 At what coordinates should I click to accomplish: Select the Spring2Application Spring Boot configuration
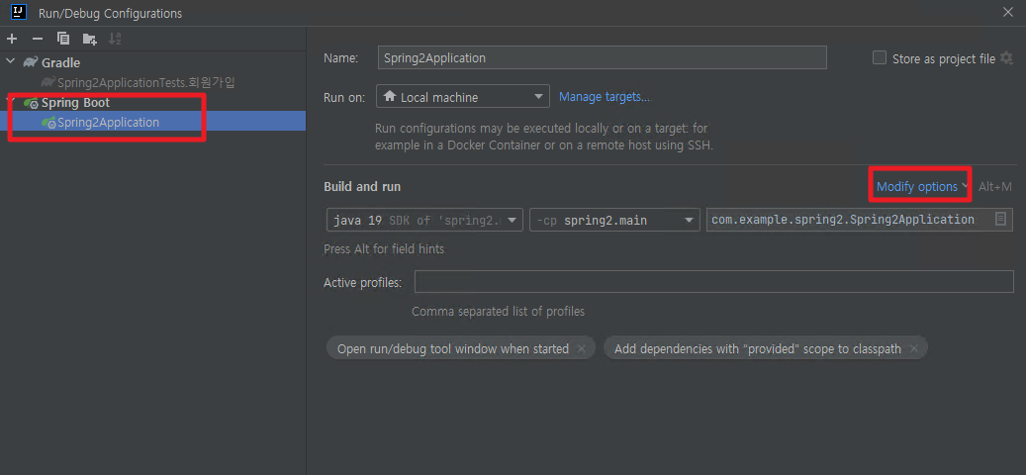[x=108, y=122]
